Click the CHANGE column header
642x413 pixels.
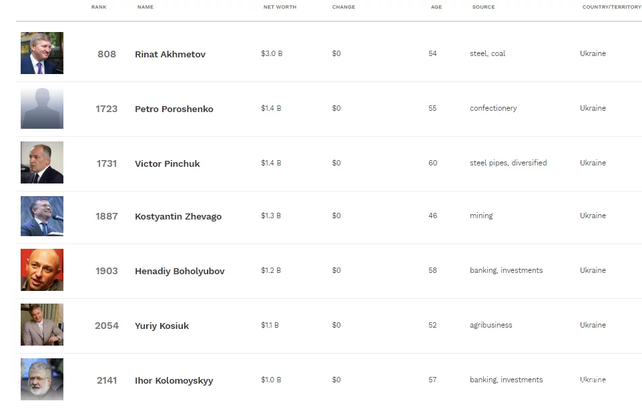(x=344, y=7)
